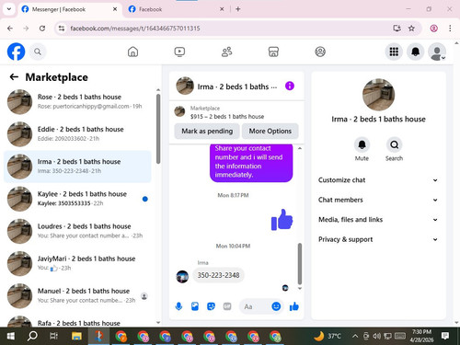This screenshot has width=460, height=345.
Task: Click the back arrow beside Marketplace
Action: point(14,76)
